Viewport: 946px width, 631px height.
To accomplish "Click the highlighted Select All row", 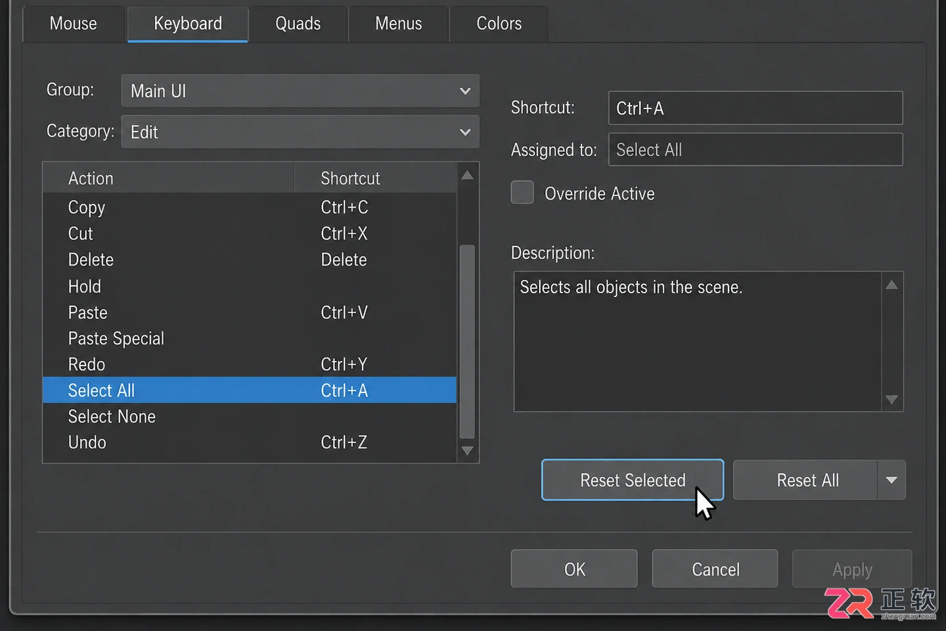I will [250, 390].
